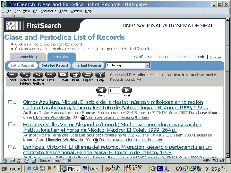Open the Help menu in the menu bar
The width and height of the screenshot is (231, 173).
click(88, 11)
